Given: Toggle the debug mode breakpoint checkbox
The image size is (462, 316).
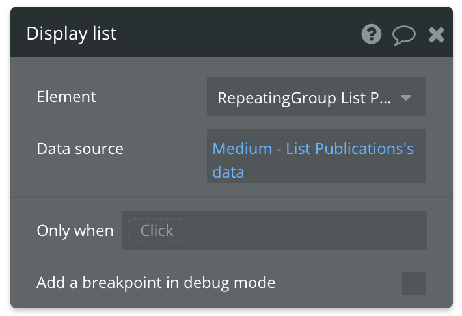Looking at the screenshot, I should [x=414, y=283].
